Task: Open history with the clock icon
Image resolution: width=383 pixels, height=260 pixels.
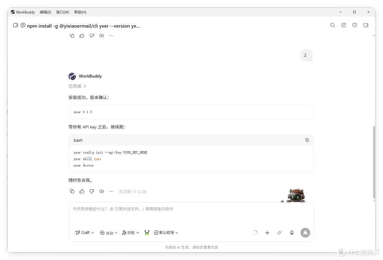Action: click(355, 25)
